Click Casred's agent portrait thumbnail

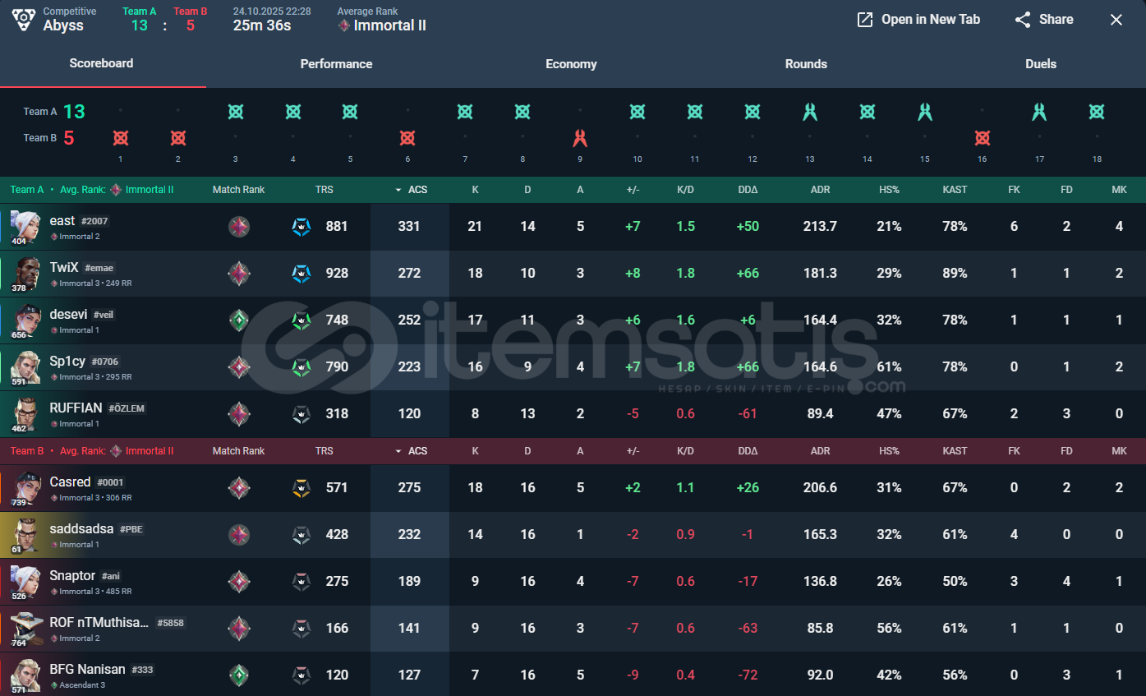click(x=25, y=487)
